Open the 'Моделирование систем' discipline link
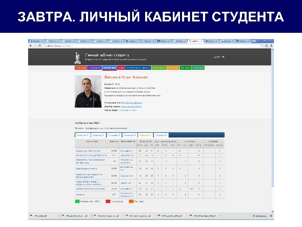 pyautogui.click(x=86, y=169)
